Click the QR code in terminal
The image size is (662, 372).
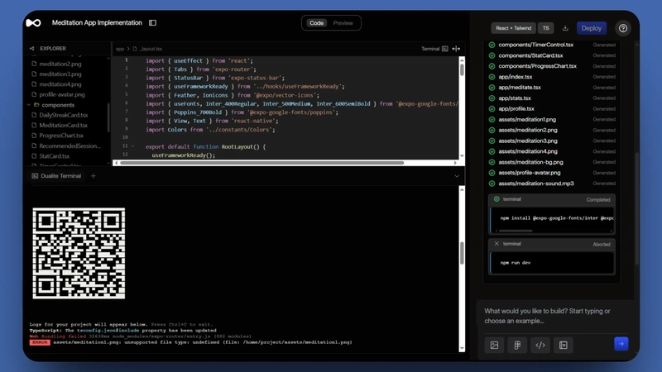tap(79, 253)
